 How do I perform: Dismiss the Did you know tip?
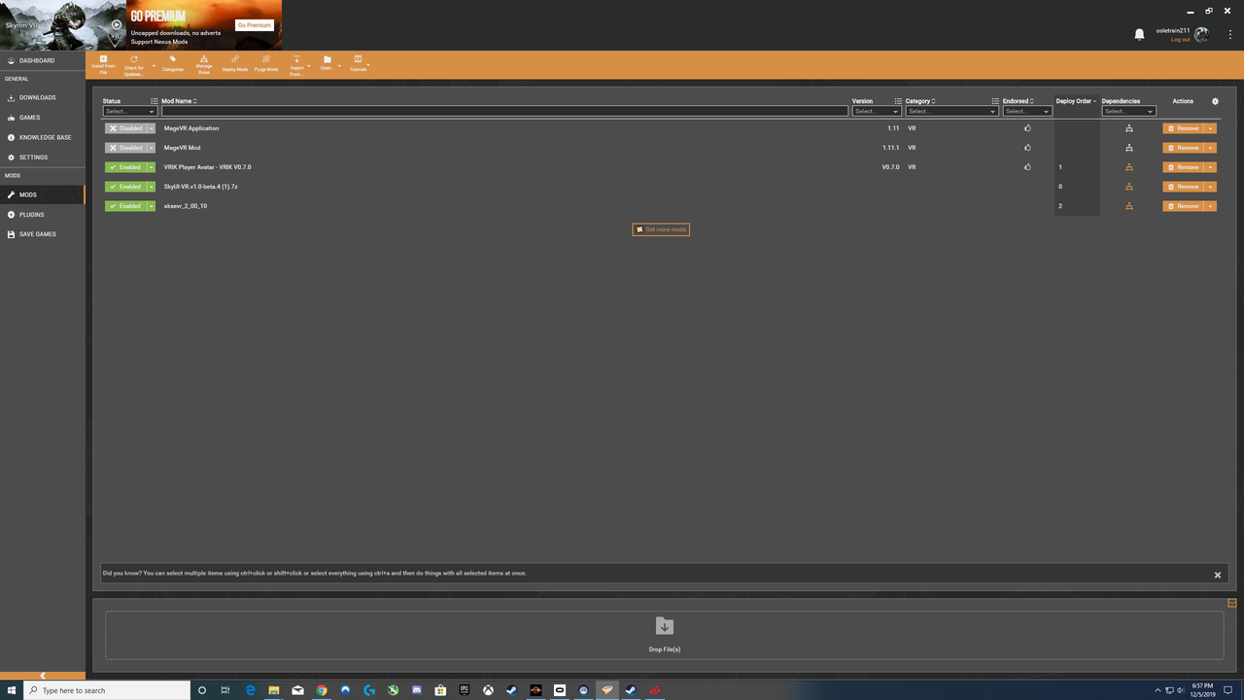(x=1217, y=575)
